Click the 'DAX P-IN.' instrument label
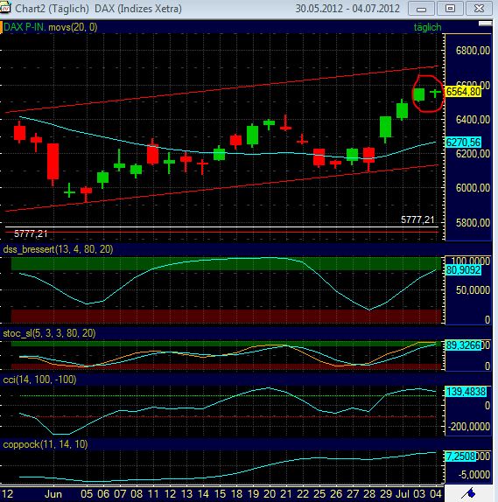498x502 pixels. 25,27
